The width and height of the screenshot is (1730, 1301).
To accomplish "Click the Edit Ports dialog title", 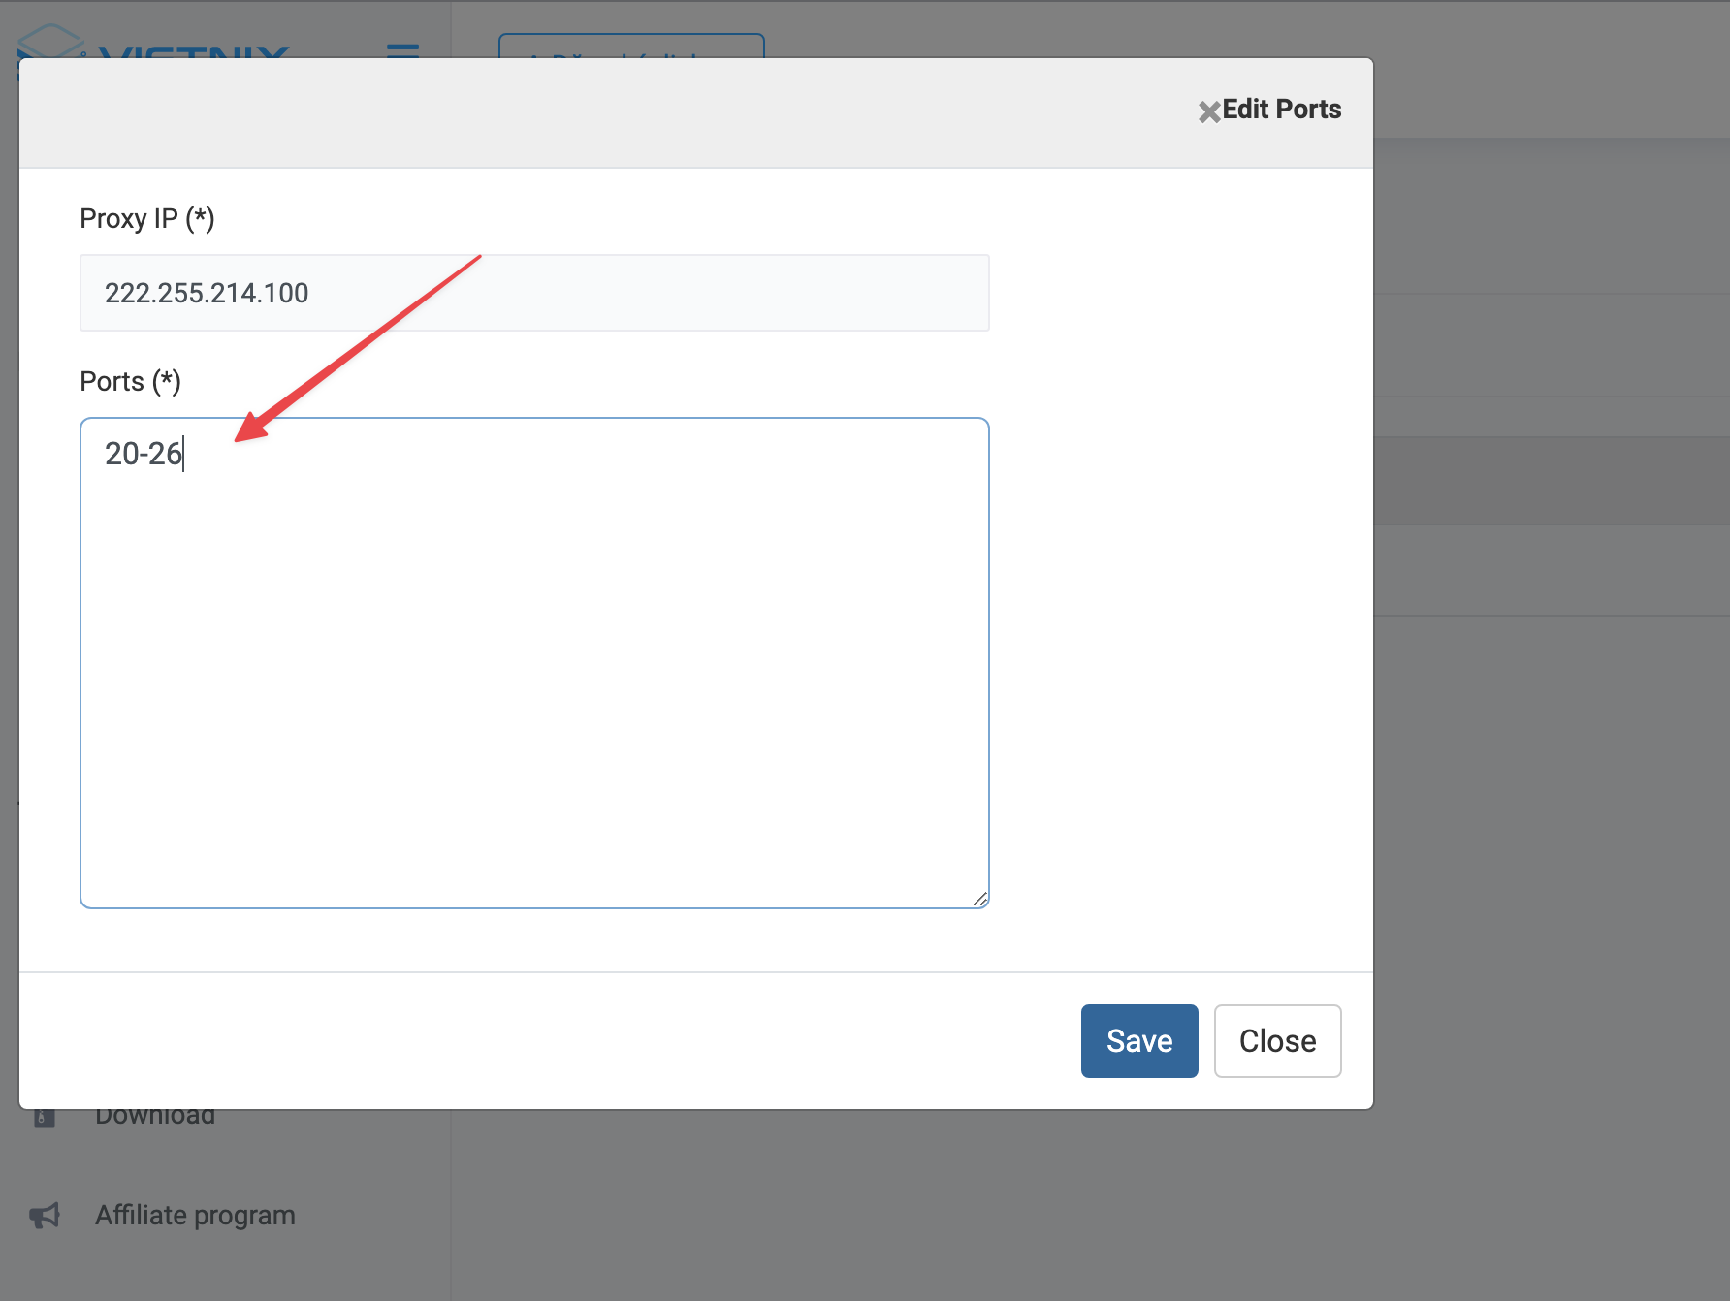I will (x=1281, y=110).
